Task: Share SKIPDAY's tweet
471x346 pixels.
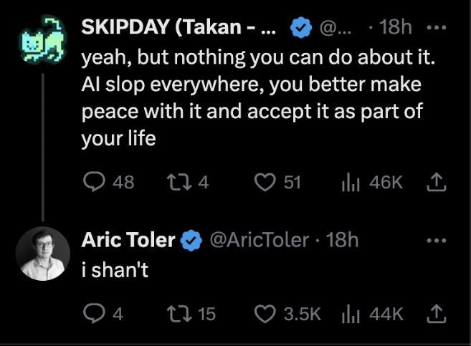Action: pos(435,183)
